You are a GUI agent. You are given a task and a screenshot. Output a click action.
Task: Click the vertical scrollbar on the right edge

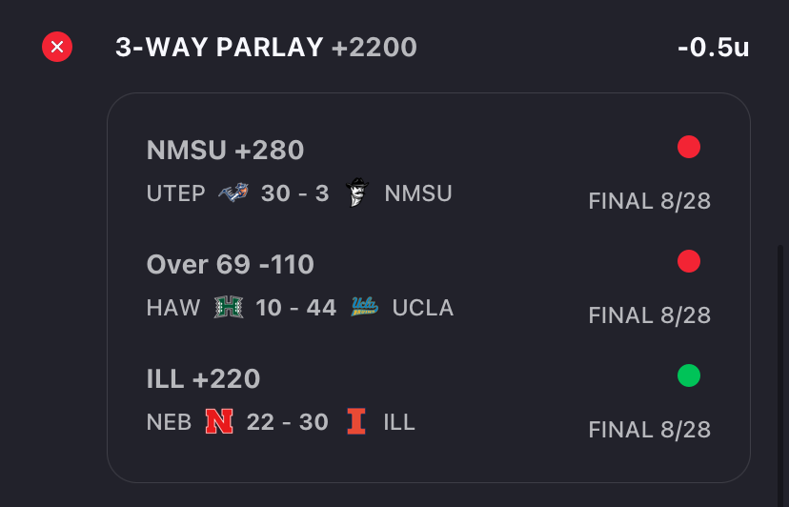pyautogui.click(x=780, y=375)
